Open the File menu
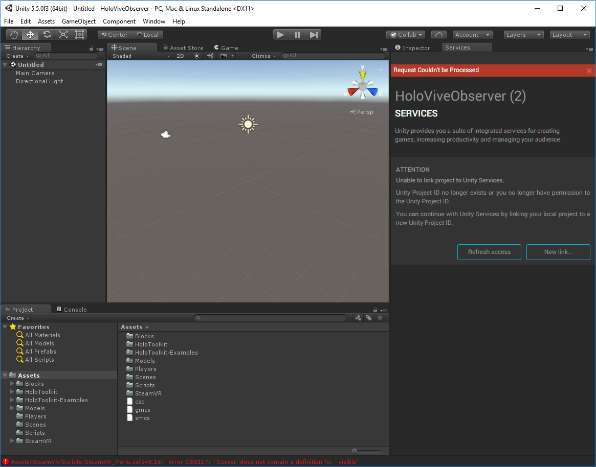This screenshot has width=596, height=467. point(9,21)
